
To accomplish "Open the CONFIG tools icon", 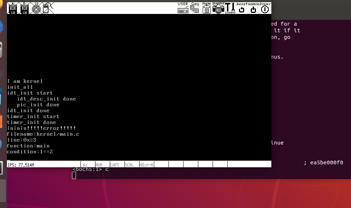I will tap(230, 8).
